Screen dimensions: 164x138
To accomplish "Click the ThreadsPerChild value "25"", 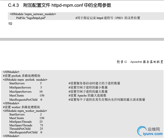I will 41,129.
